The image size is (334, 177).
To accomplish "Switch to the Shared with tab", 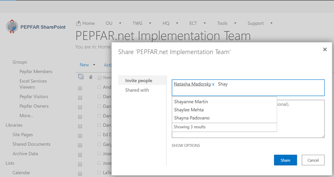I will pyautogui.click(x=137, y=90).
